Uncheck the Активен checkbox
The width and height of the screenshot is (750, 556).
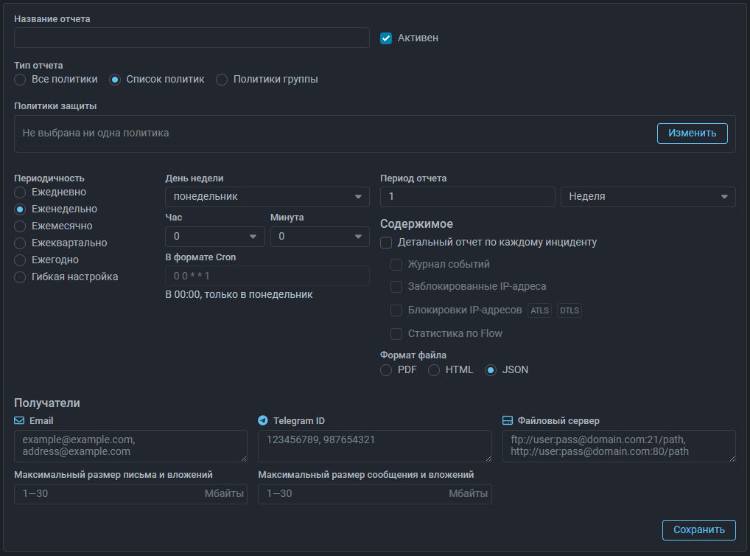coord(385,38)
